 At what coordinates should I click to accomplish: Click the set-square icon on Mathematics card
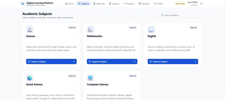[x=90, y=29]
